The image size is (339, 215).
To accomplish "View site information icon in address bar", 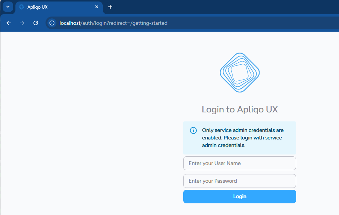I will coord(52,23).
